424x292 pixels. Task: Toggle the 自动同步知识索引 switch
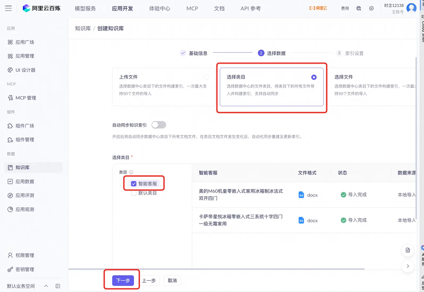pos(159,125)
